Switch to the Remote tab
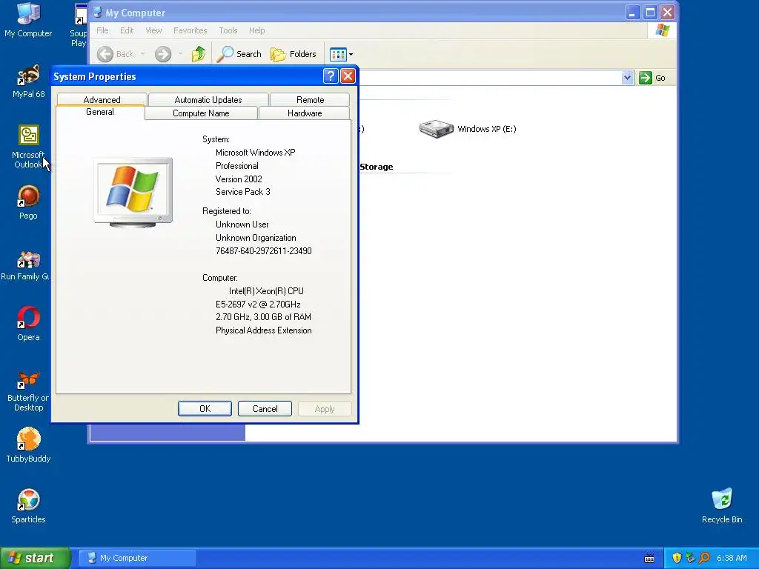 310,99
